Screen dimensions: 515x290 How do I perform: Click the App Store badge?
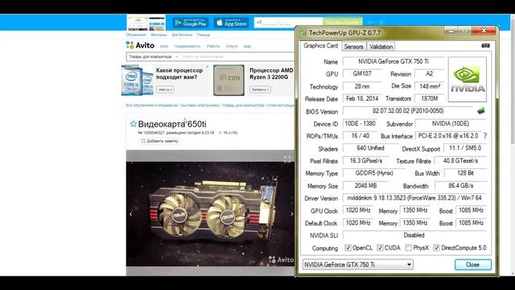point(231,23)
